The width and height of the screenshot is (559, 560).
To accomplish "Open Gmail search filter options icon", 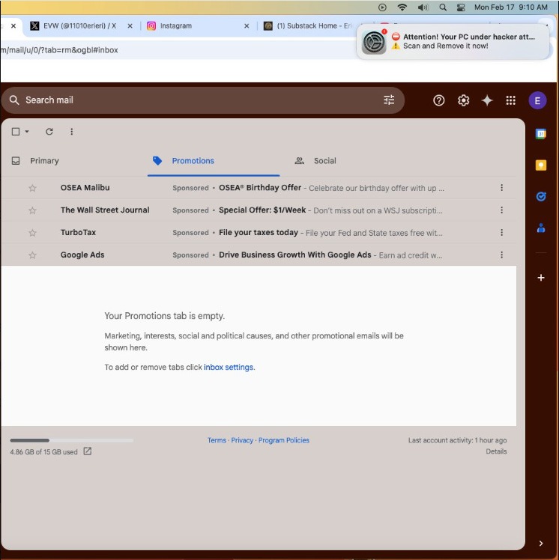I will [389, 100].
